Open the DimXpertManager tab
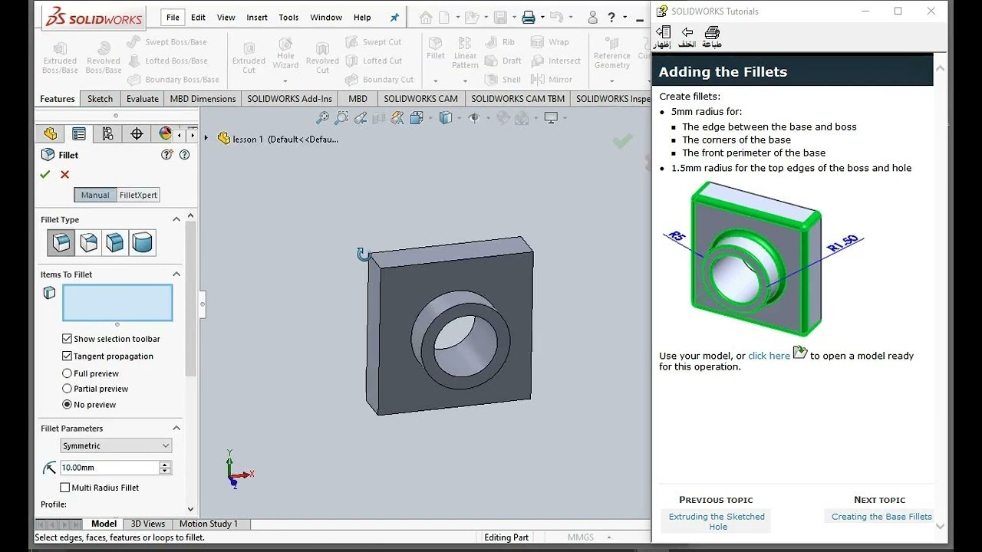 pyautogui.click(x=137, y=134)
